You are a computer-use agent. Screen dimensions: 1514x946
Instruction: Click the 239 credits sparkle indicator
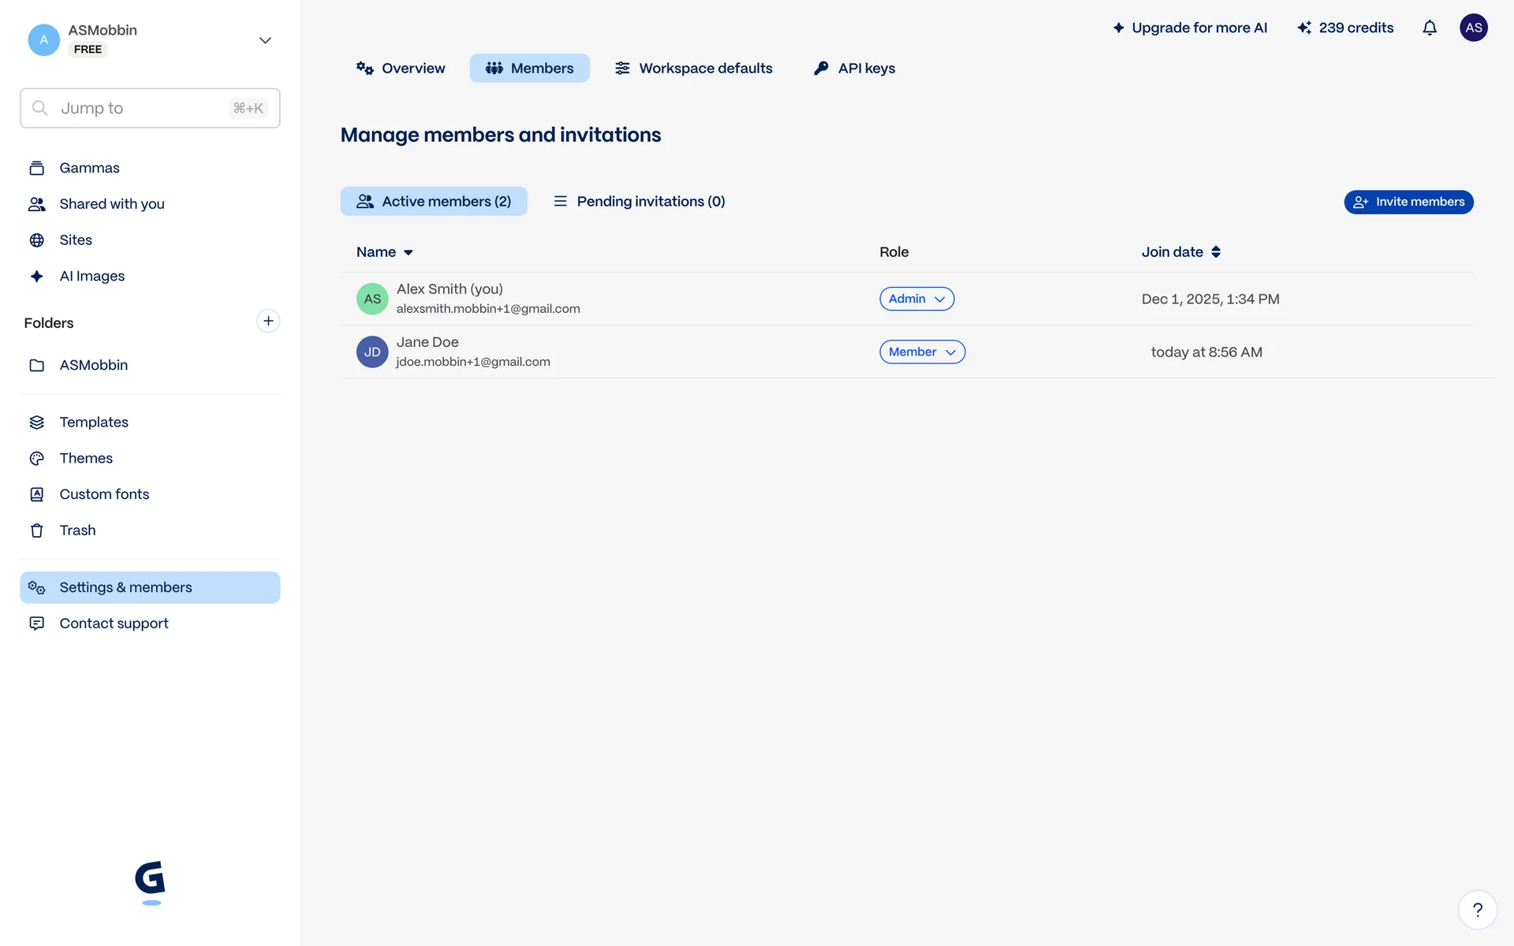click(x=1345, y=28)
